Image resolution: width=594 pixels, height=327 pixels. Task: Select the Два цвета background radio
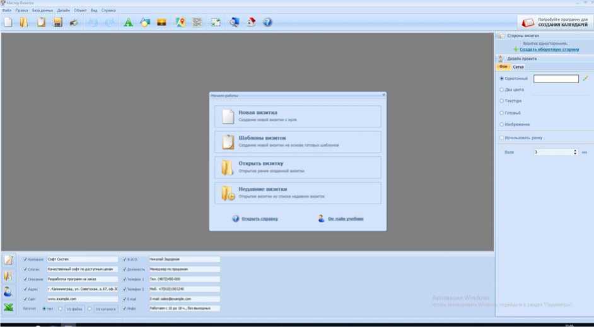point(501,89)
